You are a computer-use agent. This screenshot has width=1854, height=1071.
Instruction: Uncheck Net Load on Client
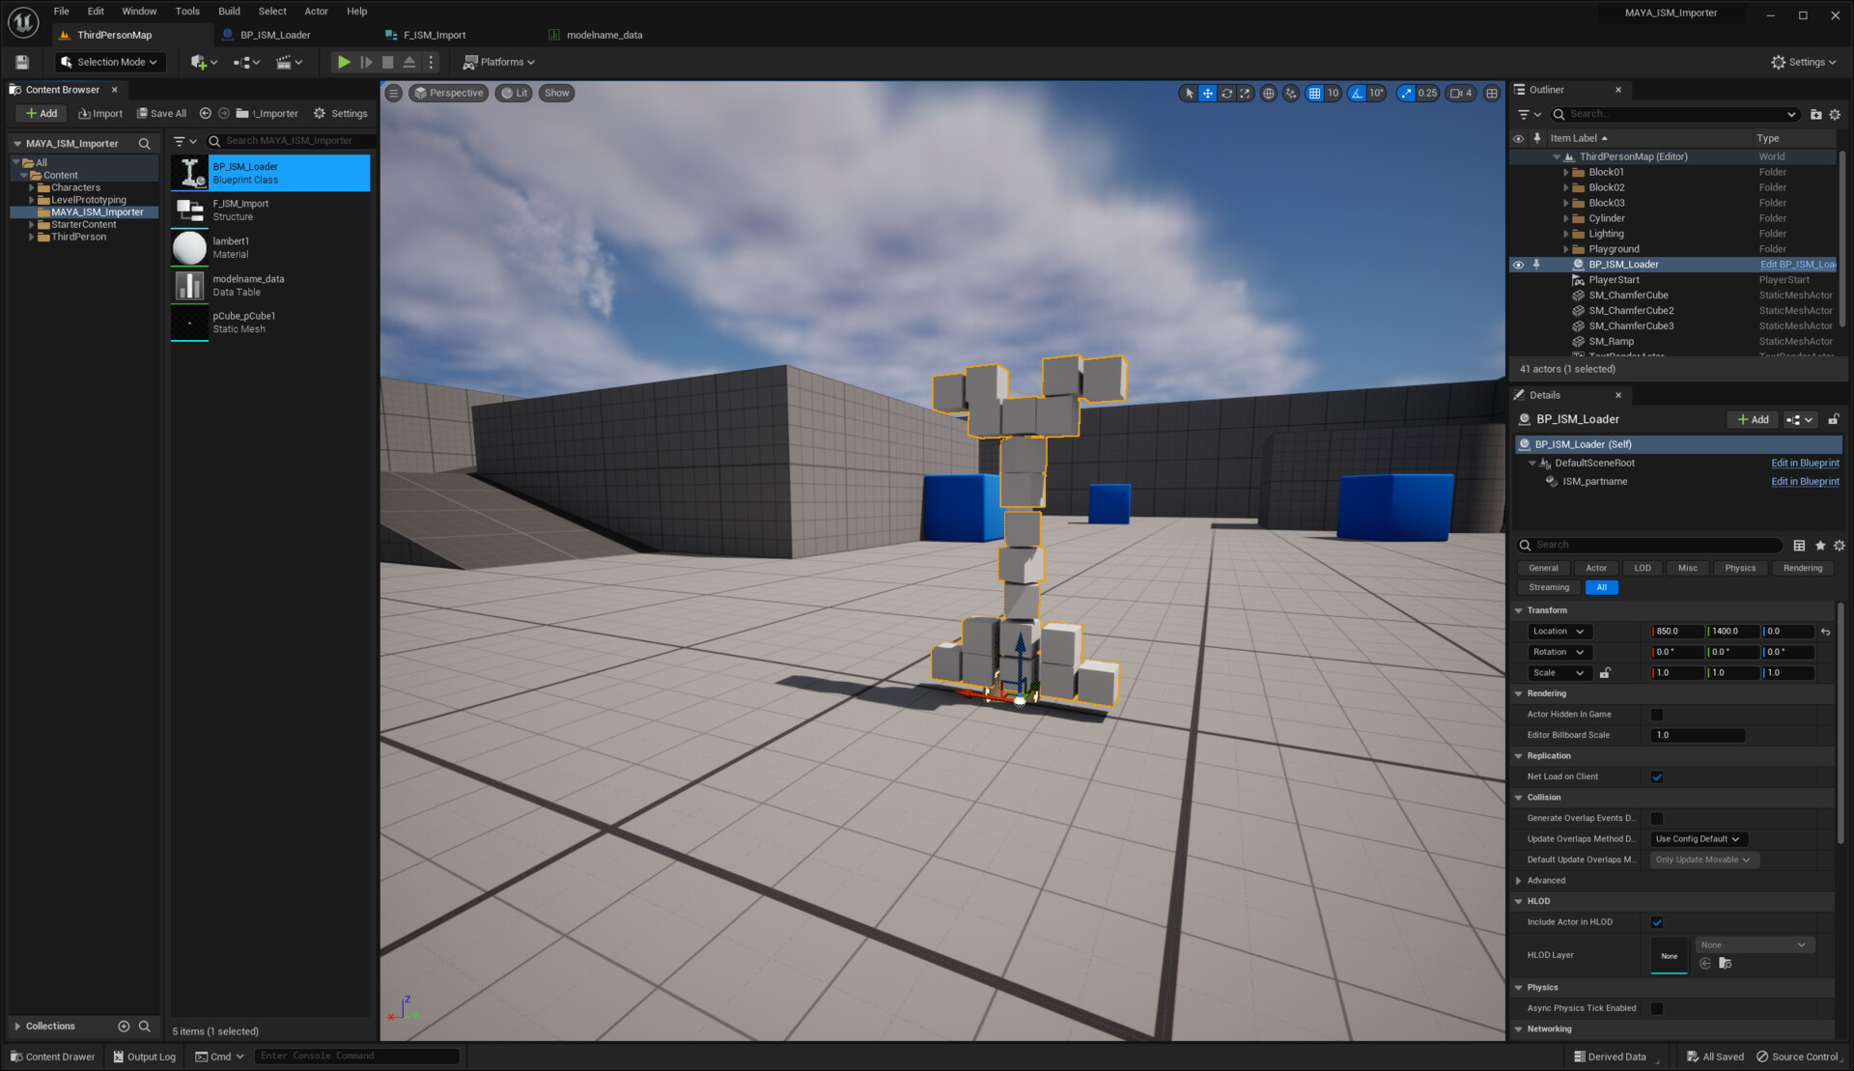click(1657, 776)
